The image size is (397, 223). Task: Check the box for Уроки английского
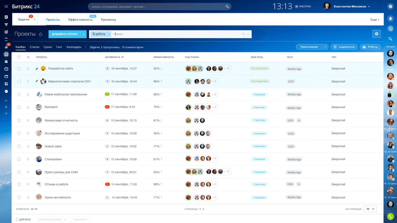(x=19, y=197)
